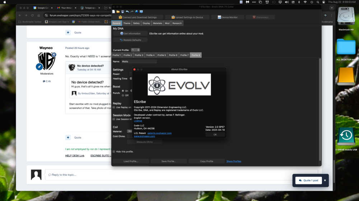Open the Device Monitor
The image size is (359, 201).
(228, 17)
